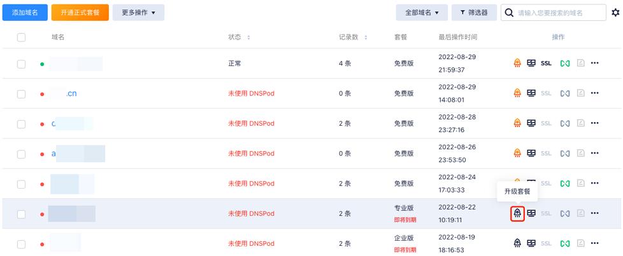Image resolution: width=623 pixels, height=256 pixels.
Task: Click dark rocket icon in 企业版 row
Action: point(517,243)
